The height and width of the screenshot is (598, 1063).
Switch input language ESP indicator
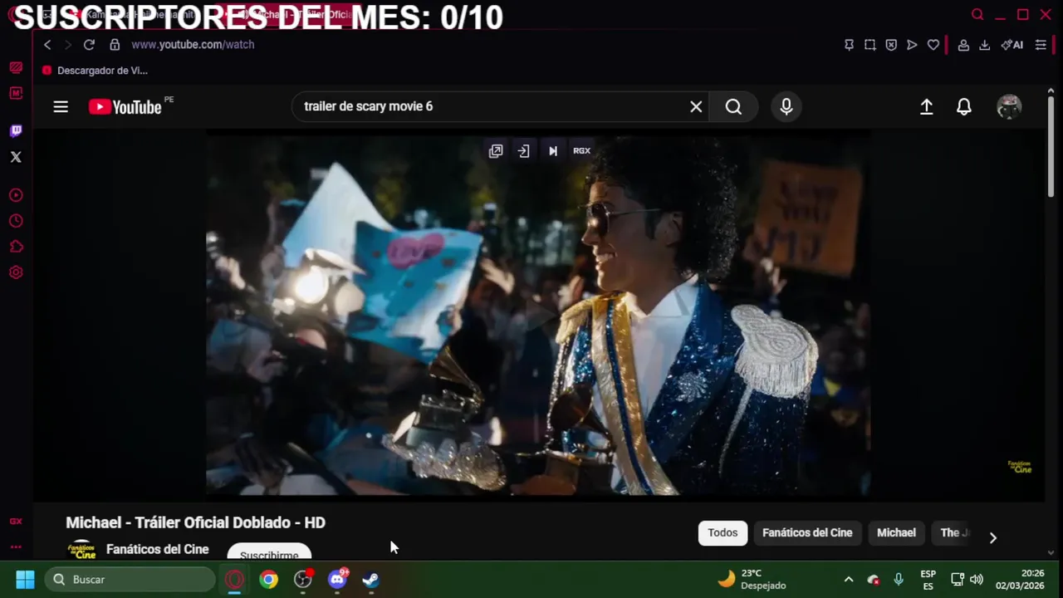coord(928,580)
